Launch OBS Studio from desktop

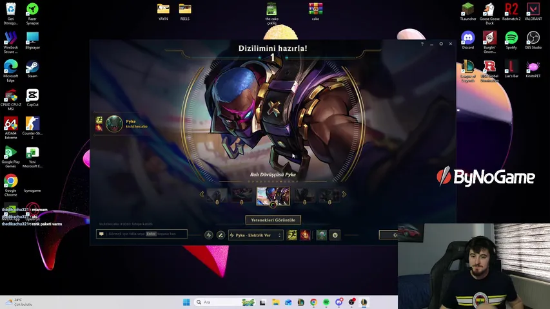point(533,41)
